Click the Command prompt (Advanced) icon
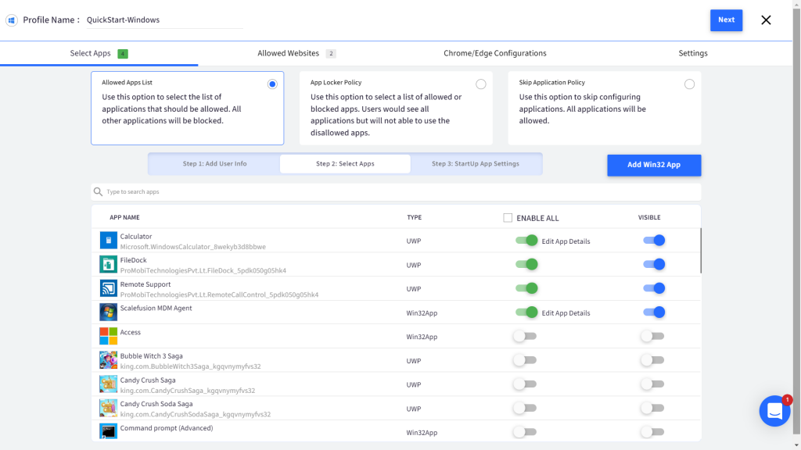 point(108,431)
